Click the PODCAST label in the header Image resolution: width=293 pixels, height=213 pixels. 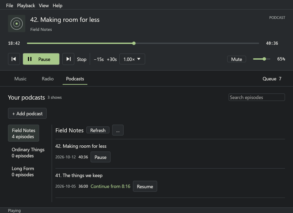point(277,18)
